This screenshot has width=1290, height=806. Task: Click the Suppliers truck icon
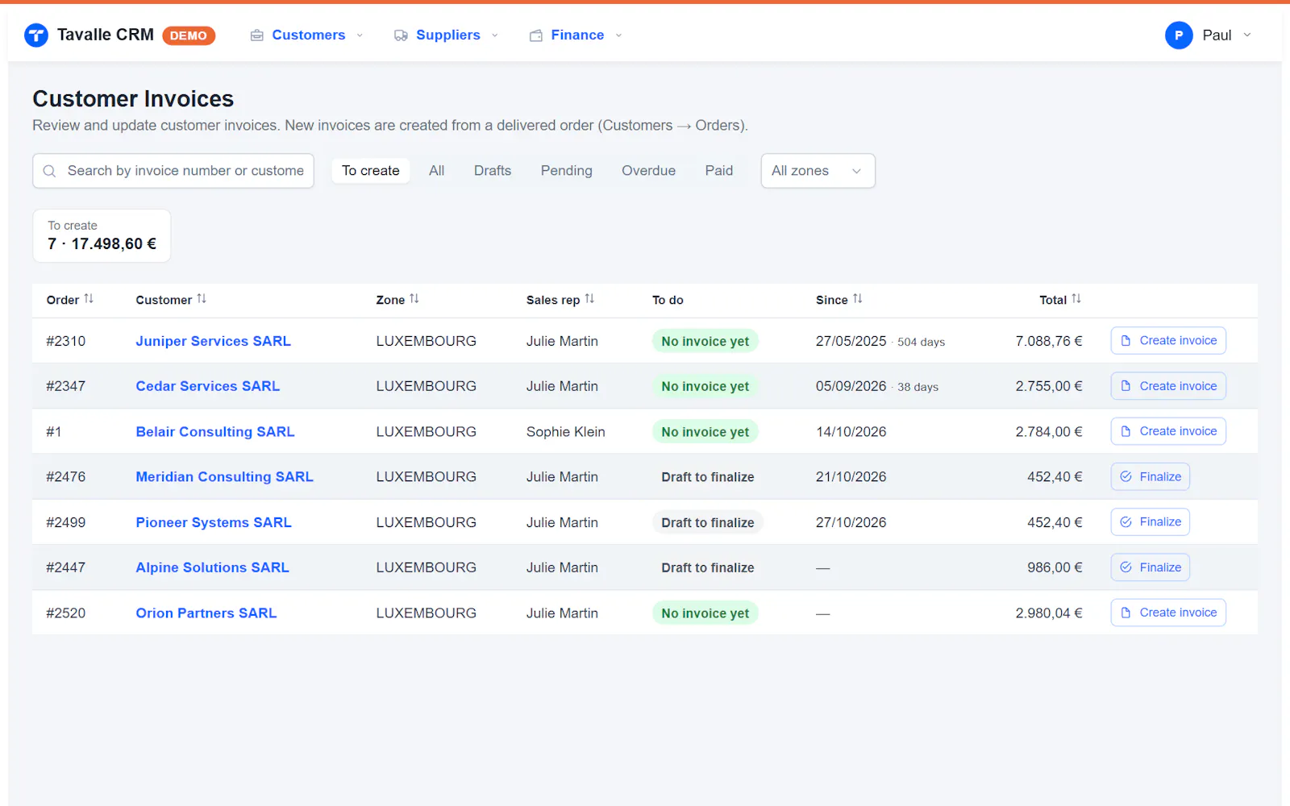pos(401,35)
